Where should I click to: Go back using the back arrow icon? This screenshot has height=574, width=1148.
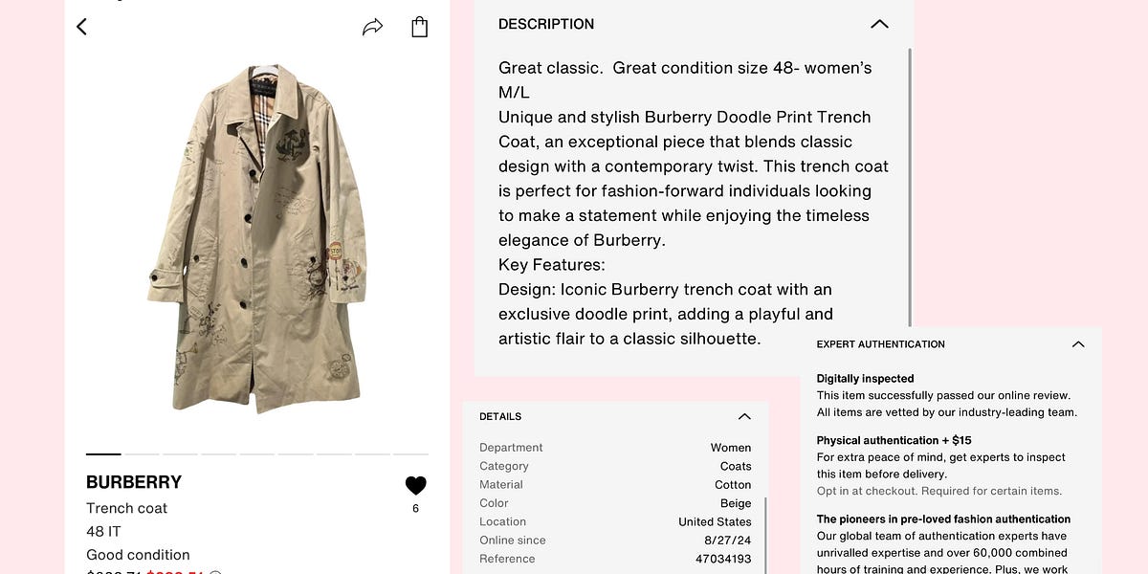click(81, 26)
